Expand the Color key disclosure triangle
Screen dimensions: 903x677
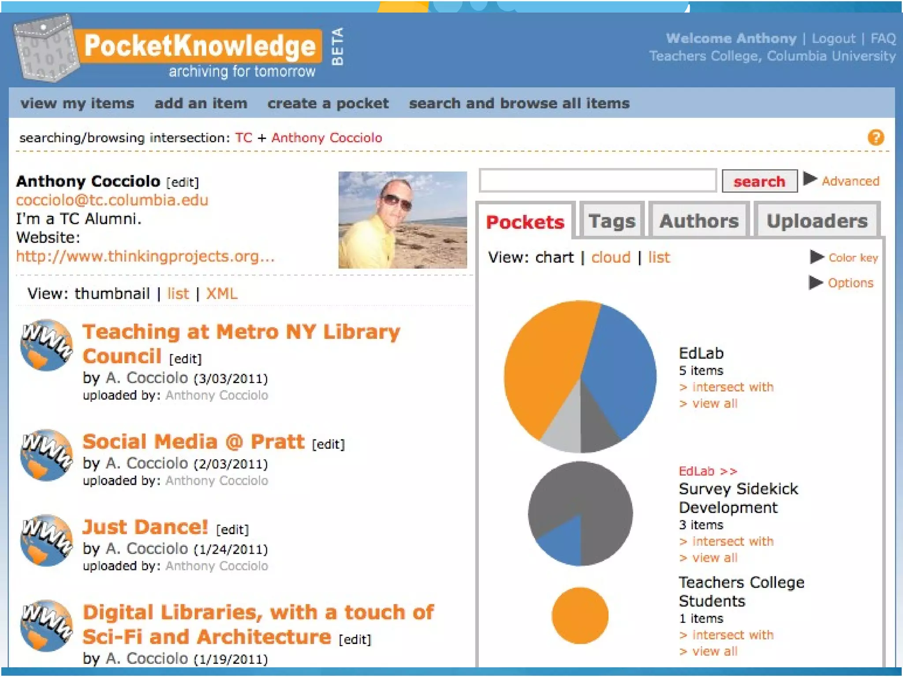pyautogui.click(x=817, y=257)
